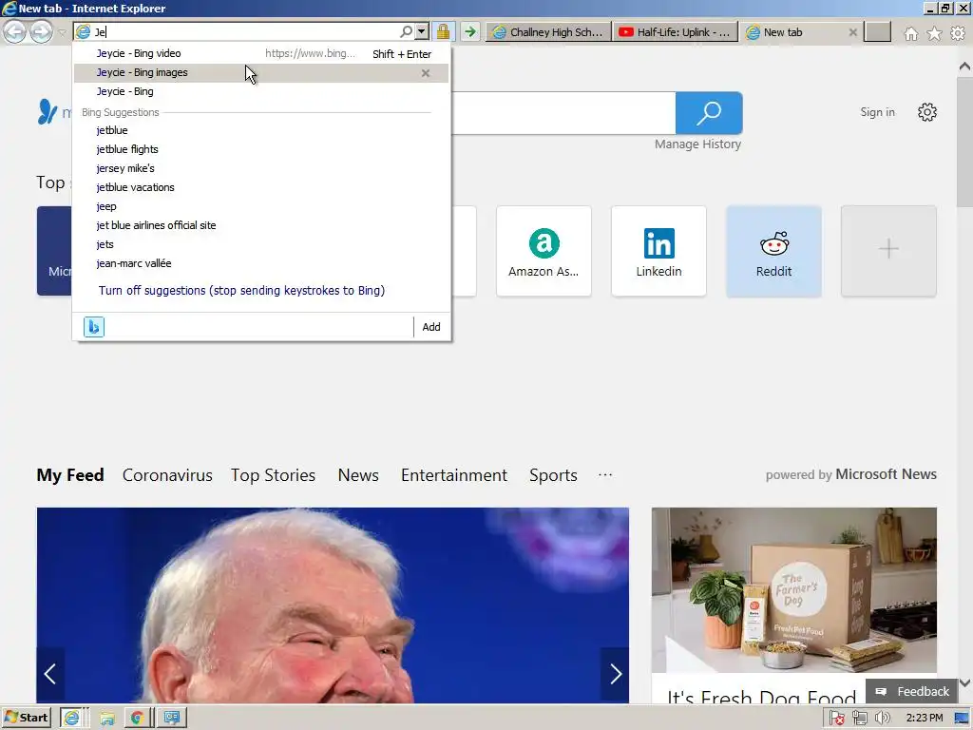Click into the page search box

click(563, 113)
